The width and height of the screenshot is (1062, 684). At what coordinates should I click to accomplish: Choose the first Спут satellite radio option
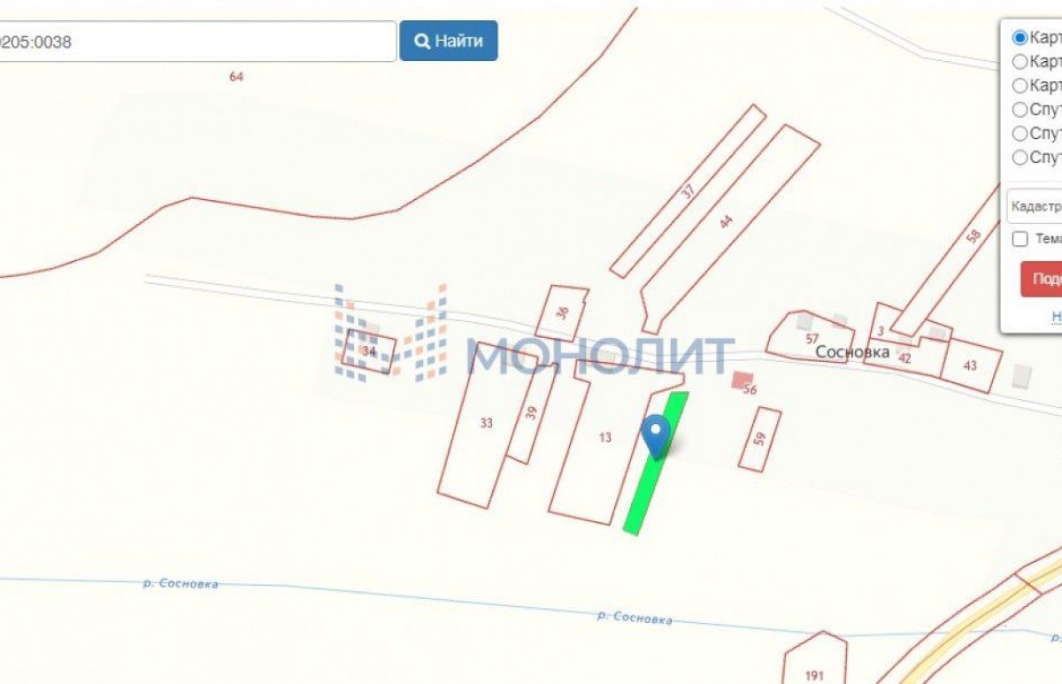[x=1020, y=110]
